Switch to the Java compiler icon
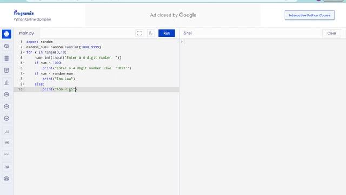Screen dimensions: 346x195 [x=6, y=82]
